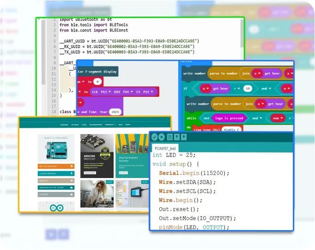Image resolution: width=315 pixels, height=250 pixels.
Task: Click the Open sketch up-arrow icon
Action: (177, 137)
